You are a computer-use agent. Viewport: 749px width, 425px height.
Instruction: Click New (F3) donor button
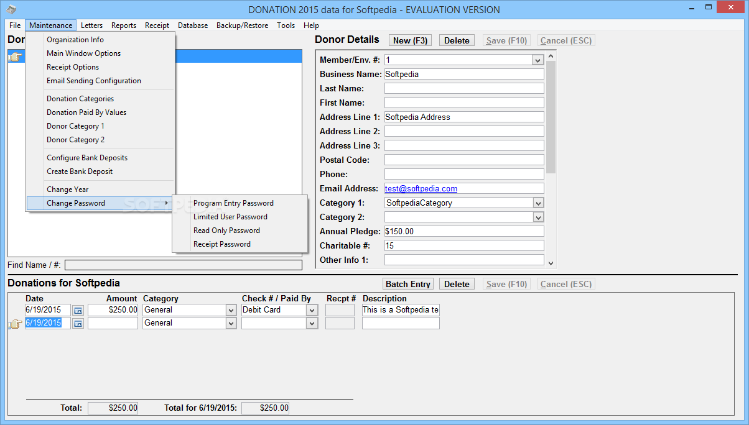(411, 40)
